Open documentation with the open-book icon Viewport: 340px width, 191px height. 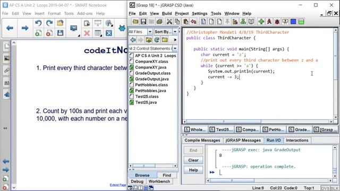251,21
